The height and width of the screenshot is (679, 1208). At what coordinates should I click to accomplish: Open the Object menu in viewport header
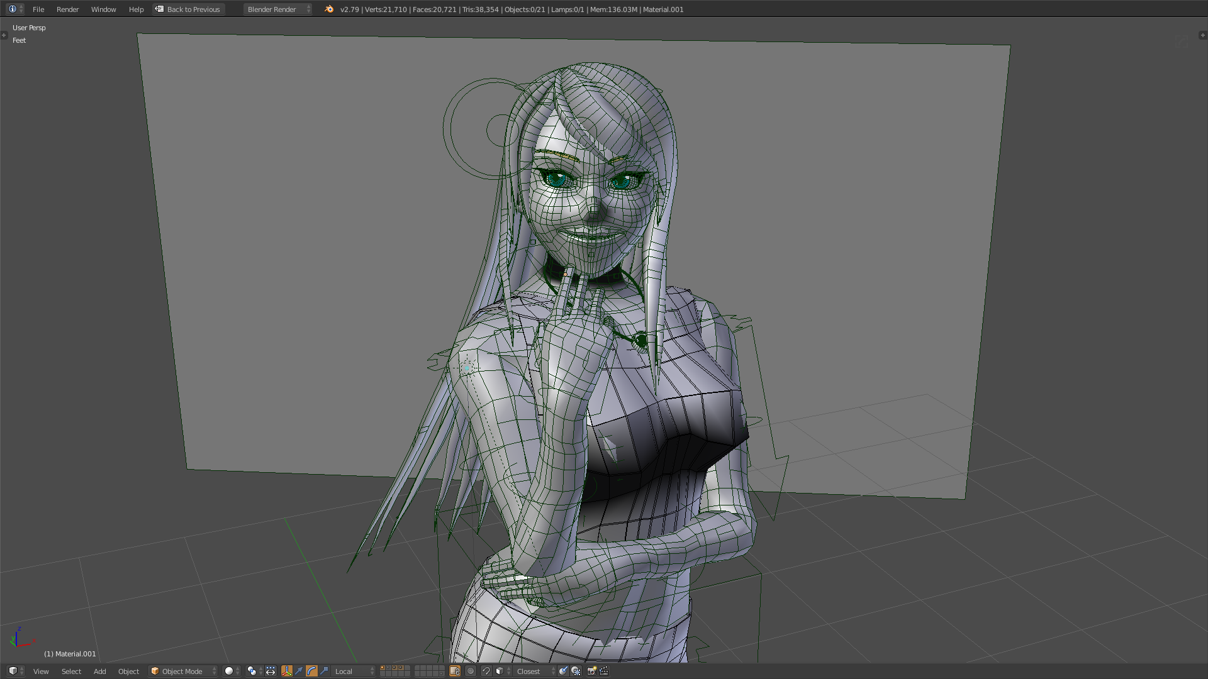(128, 671)
